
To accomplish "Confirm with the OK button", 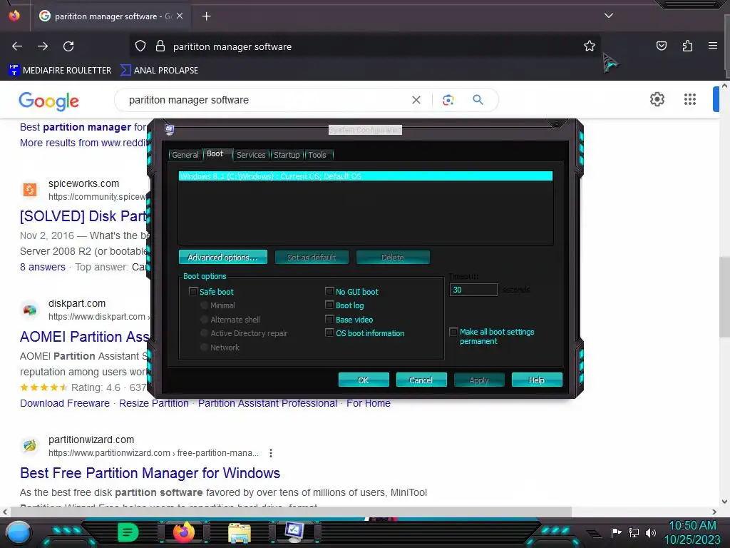I will 364,380.
